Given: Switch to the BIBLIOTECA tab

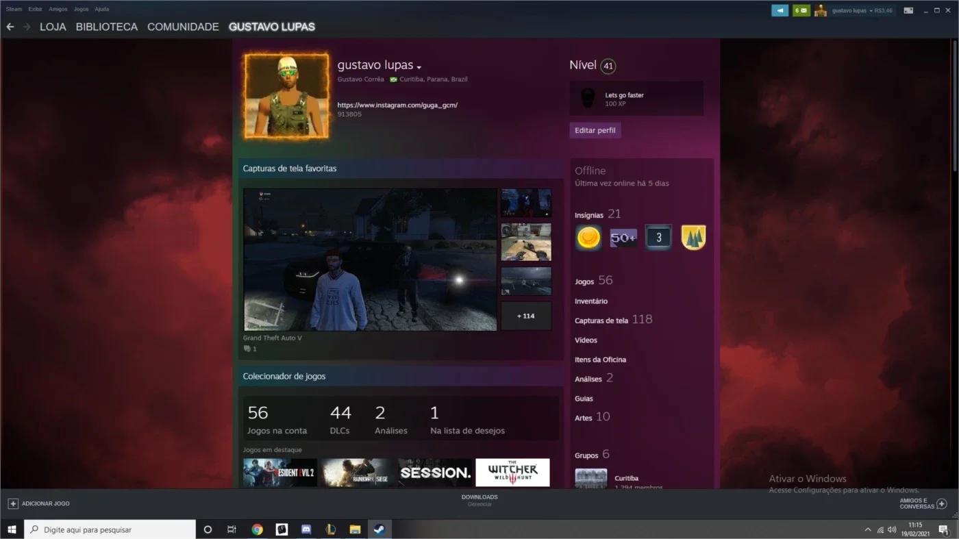Looking at the screenshot, I should pos(107,27).
